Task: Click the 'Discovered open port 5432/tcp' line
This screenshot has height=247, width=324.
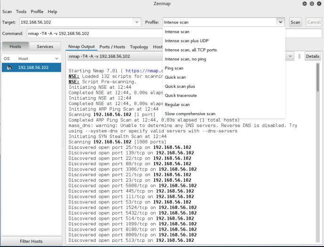Action: tap(133, 213)
